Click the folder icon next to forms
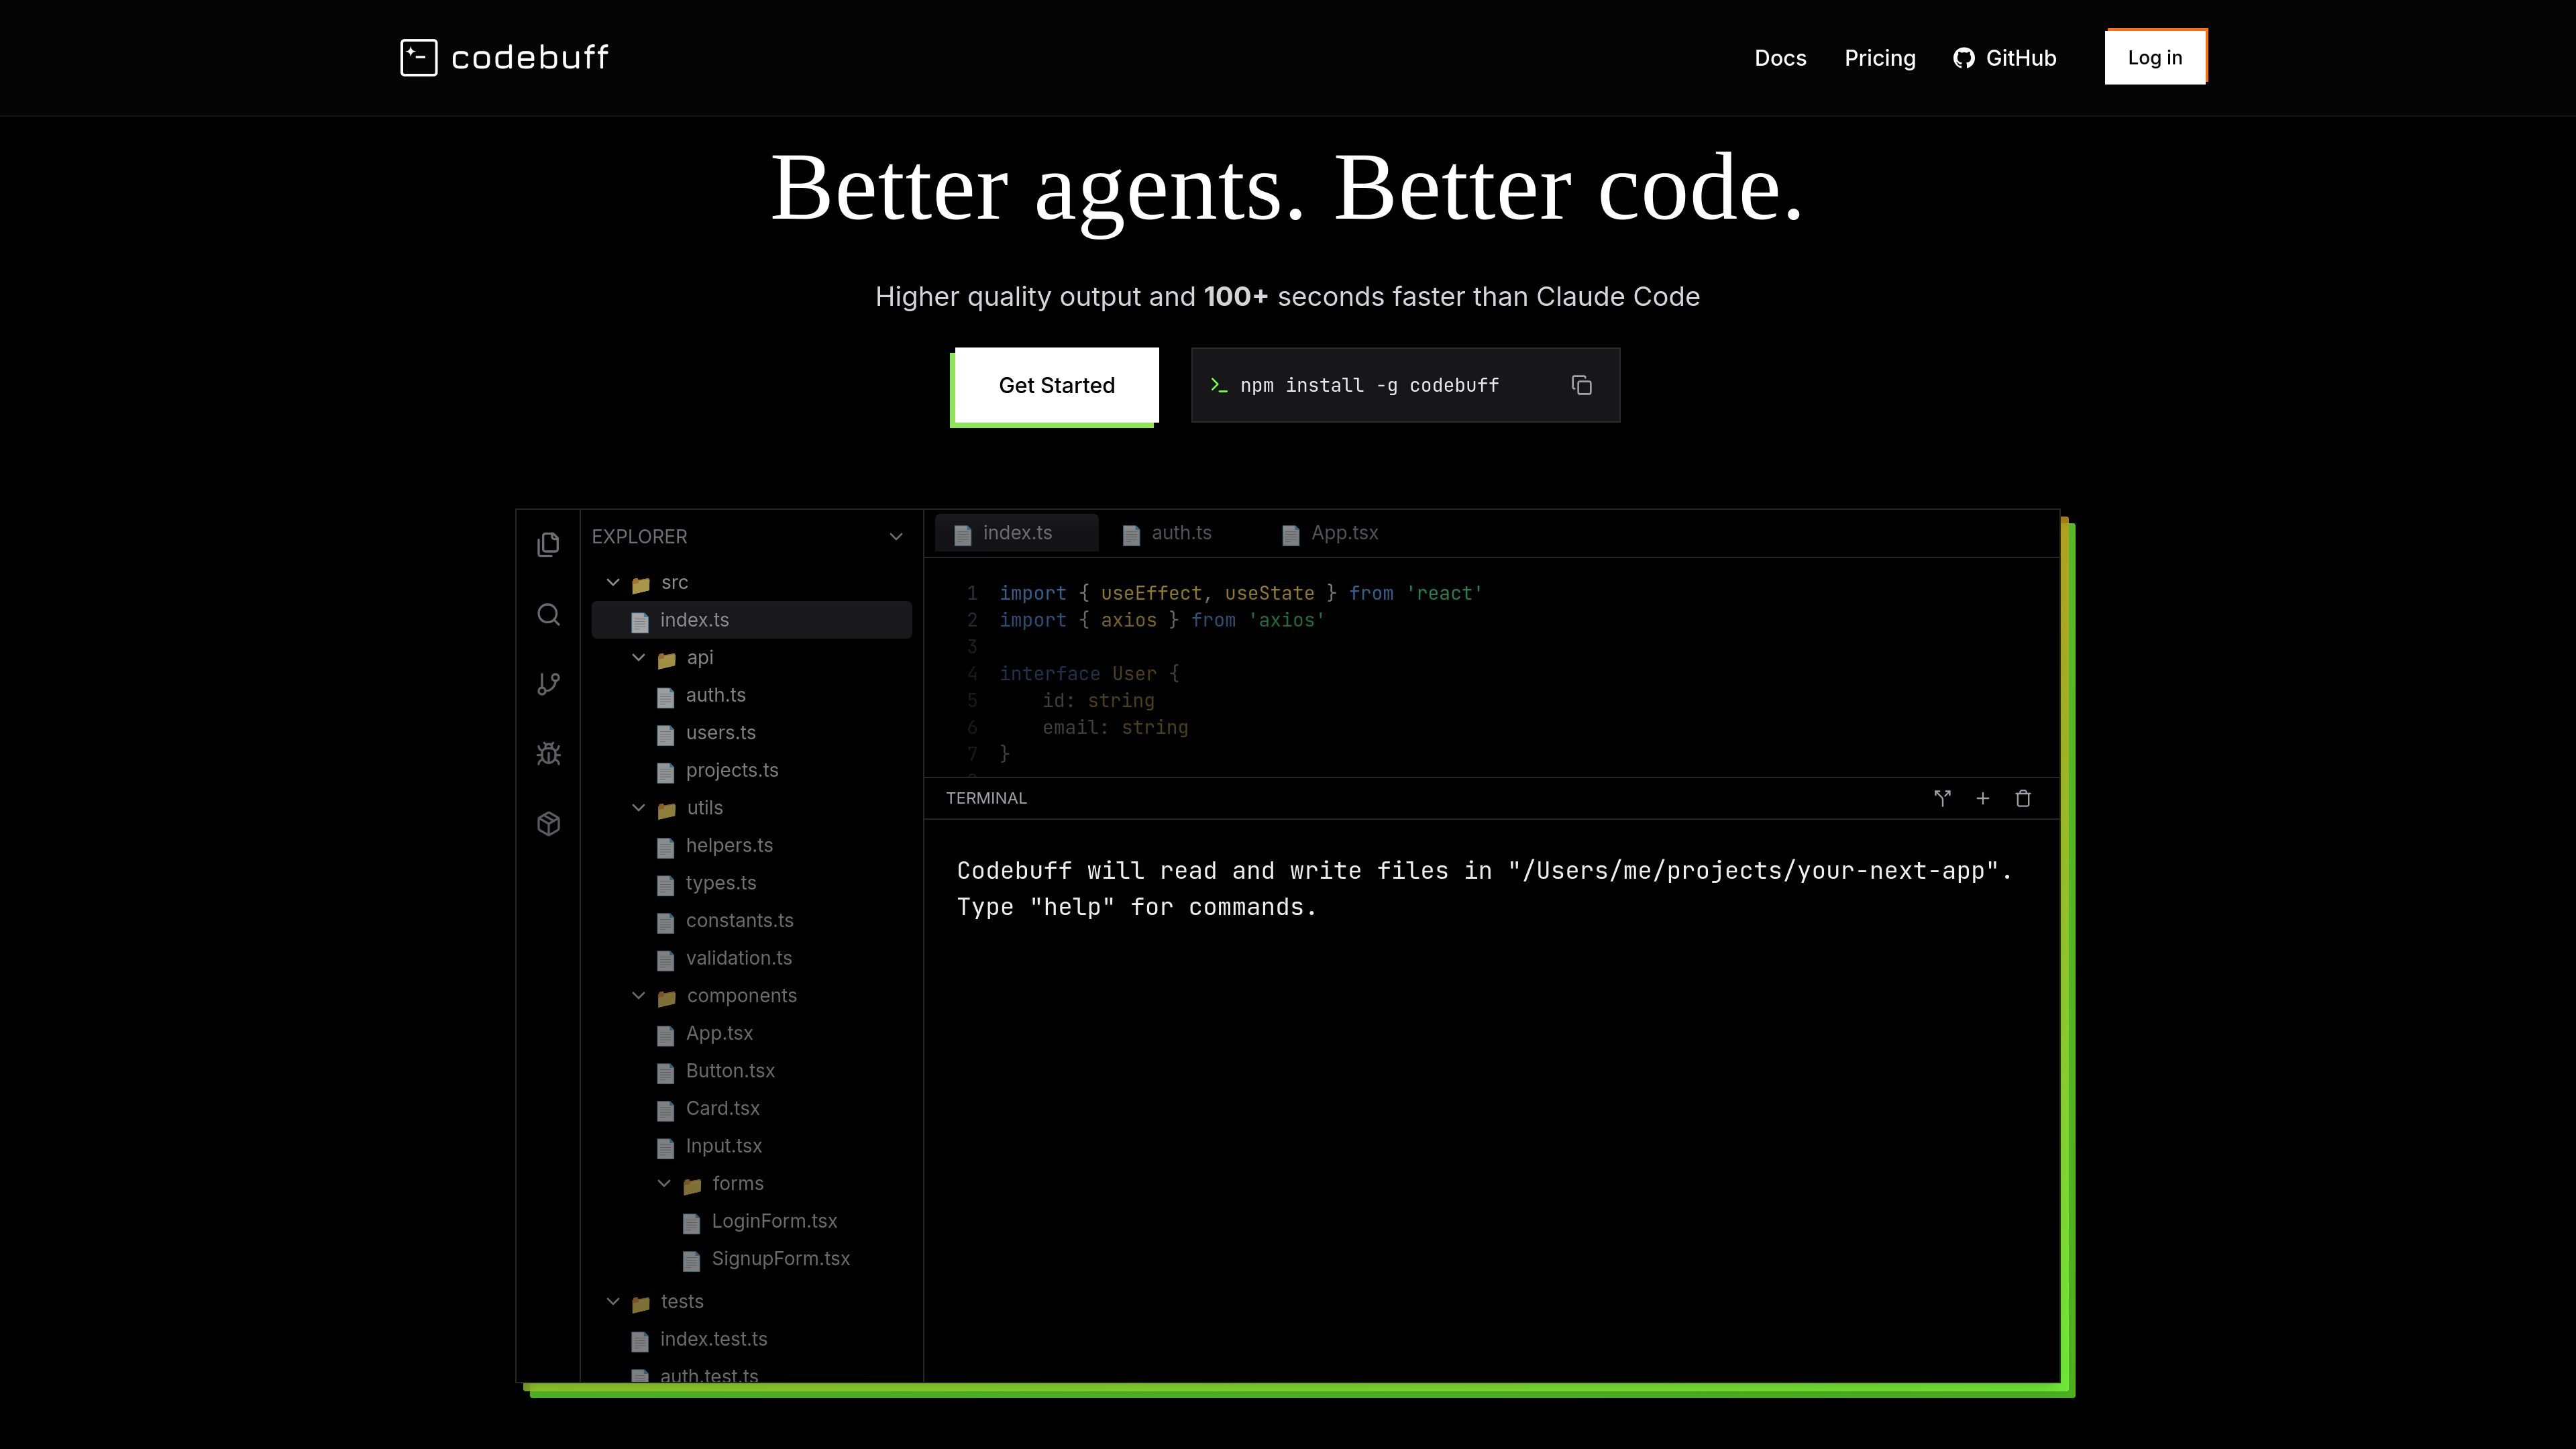This screenshot has height=1449, width=2576. point(692,1186)
